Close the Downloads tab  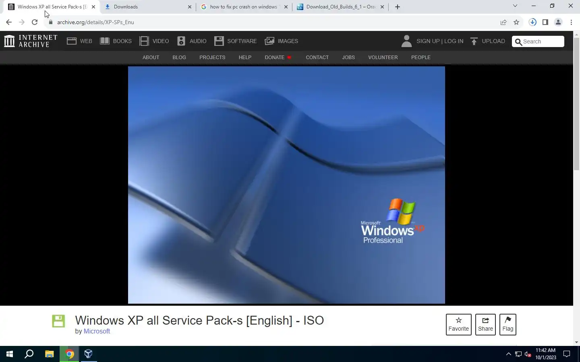pyautogui.click(x=190, y=7)
